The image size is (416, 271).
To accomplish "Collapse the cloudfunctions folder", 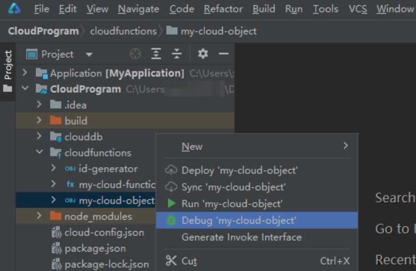I will pos(39,153).
